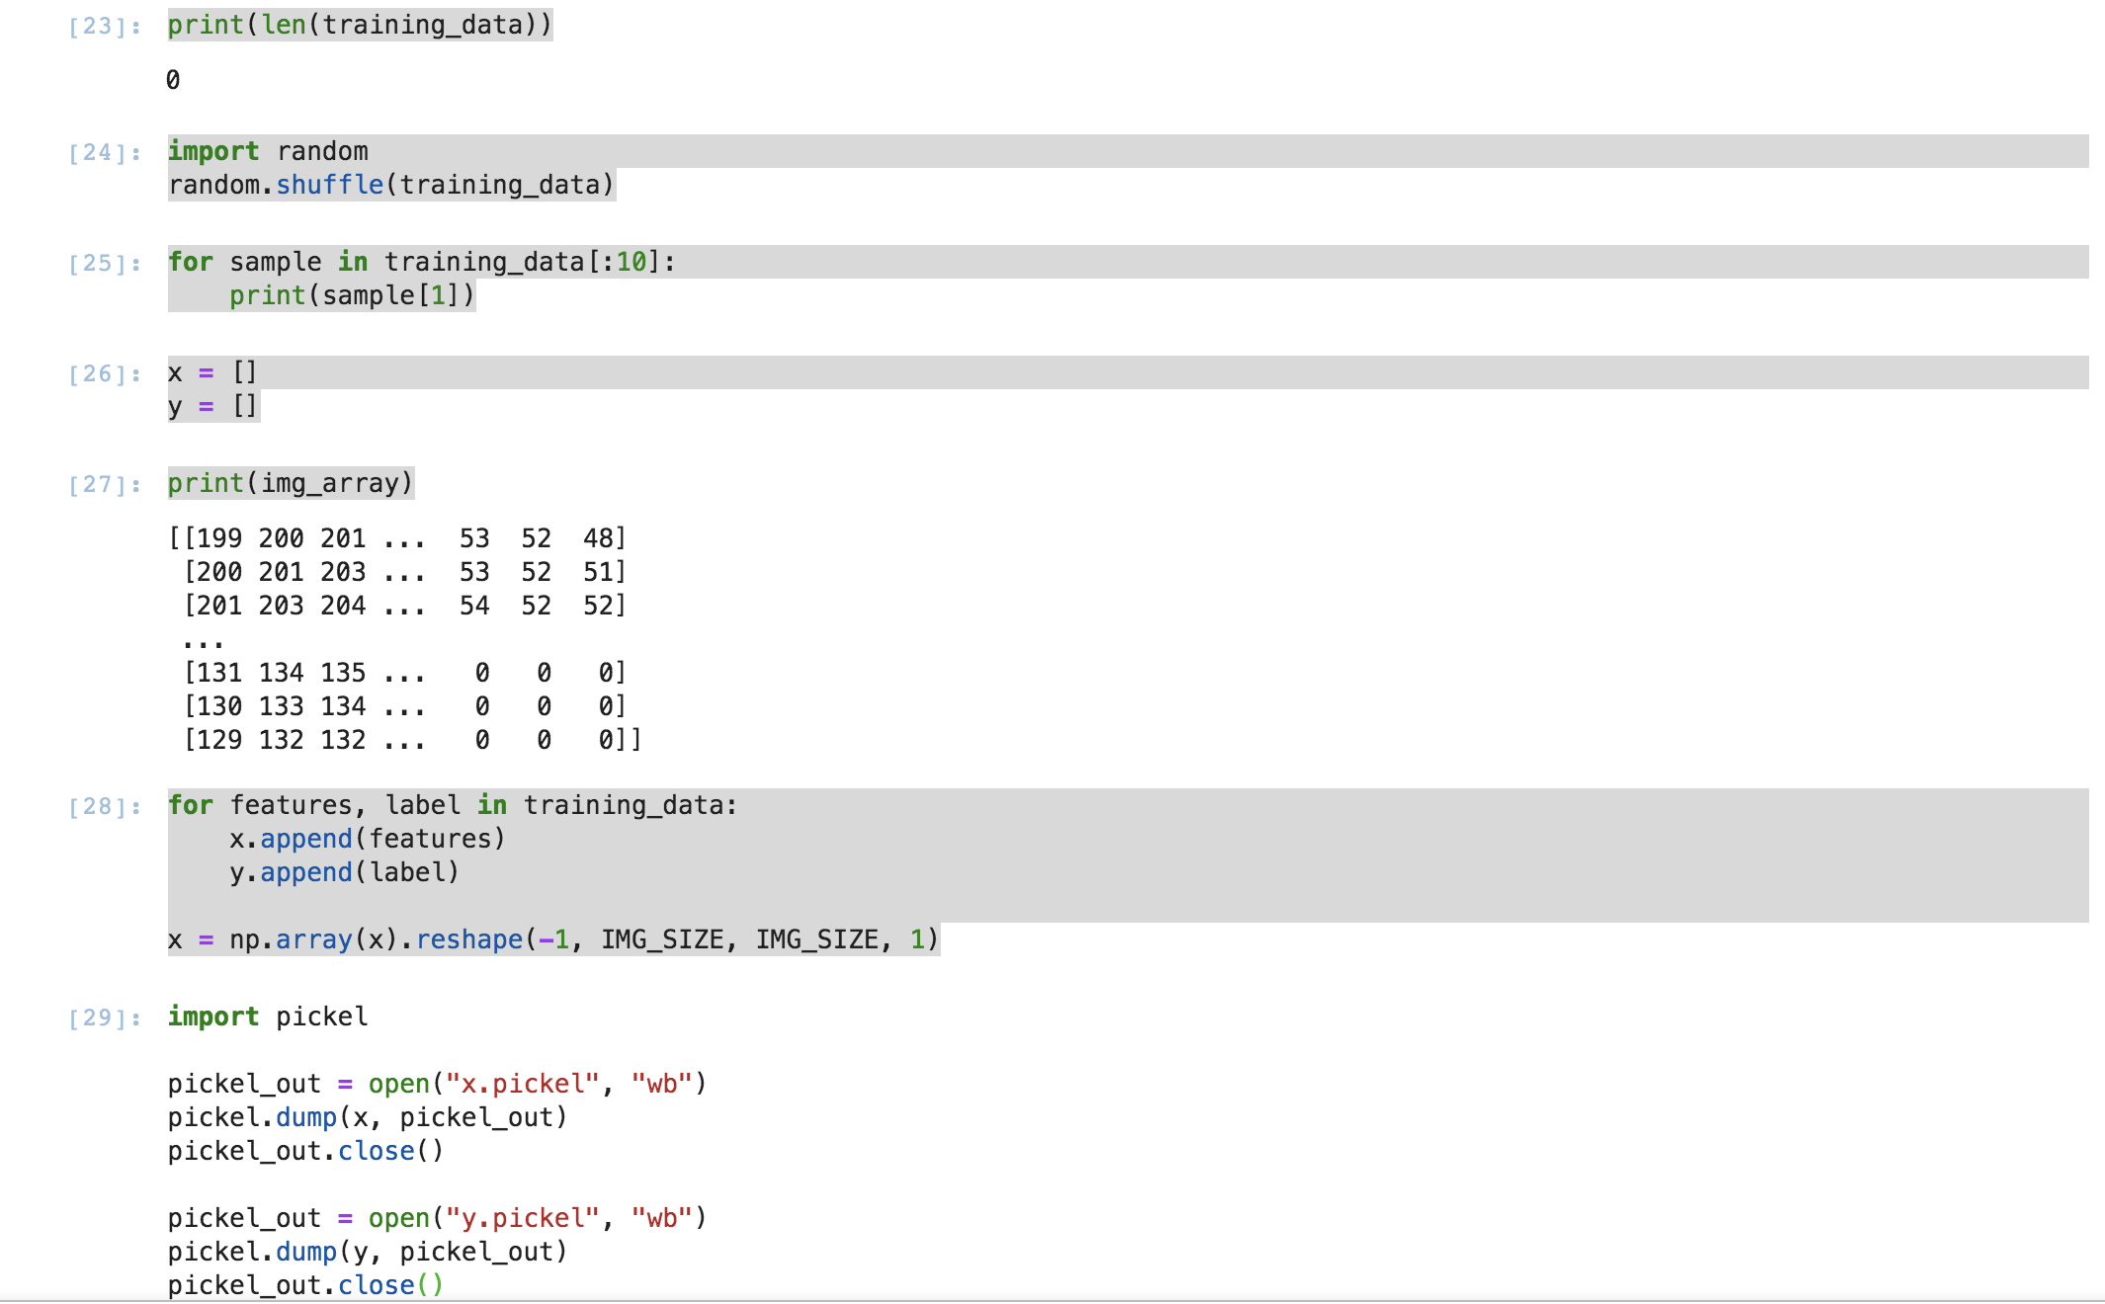2105x1304 pixels.
Task: Click the y = [] code line
Action: [212, 406]
